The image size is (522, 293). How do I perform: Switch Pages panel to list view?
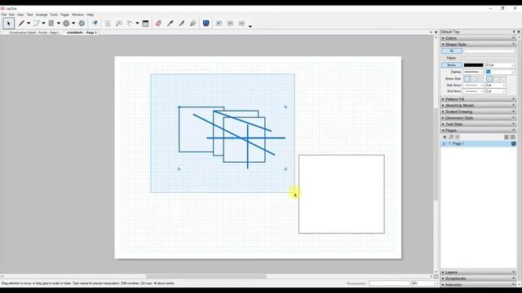(x=507, y=137)
